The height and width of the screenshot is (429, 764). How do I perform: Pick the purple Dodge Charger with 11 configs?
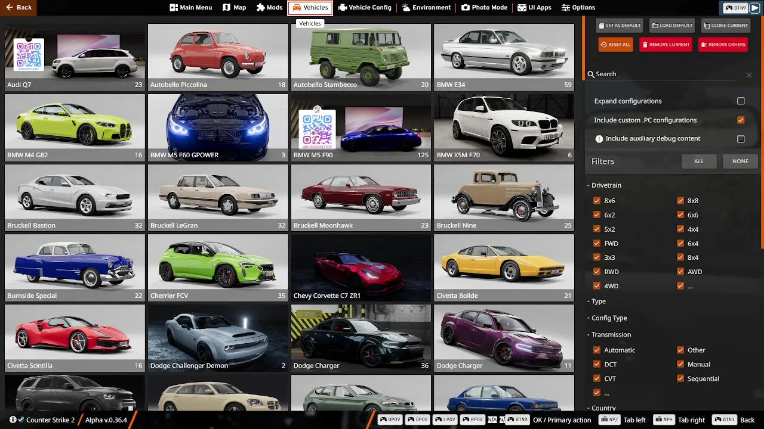point(504,338)
